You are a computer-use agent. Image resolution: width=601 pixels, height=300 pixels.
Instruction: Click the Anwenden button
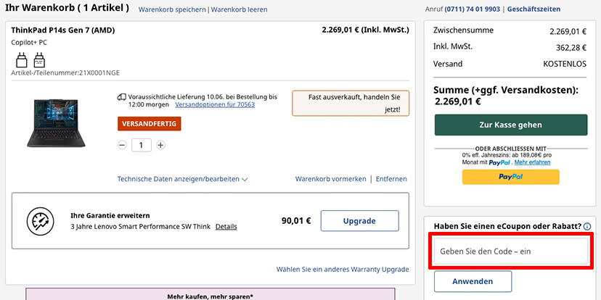(473, 282)
